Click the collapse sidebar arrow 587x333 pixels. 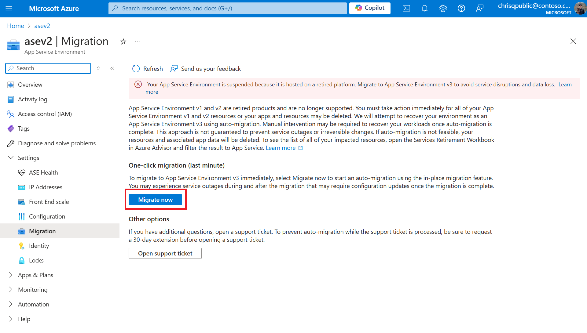point(113,68)
